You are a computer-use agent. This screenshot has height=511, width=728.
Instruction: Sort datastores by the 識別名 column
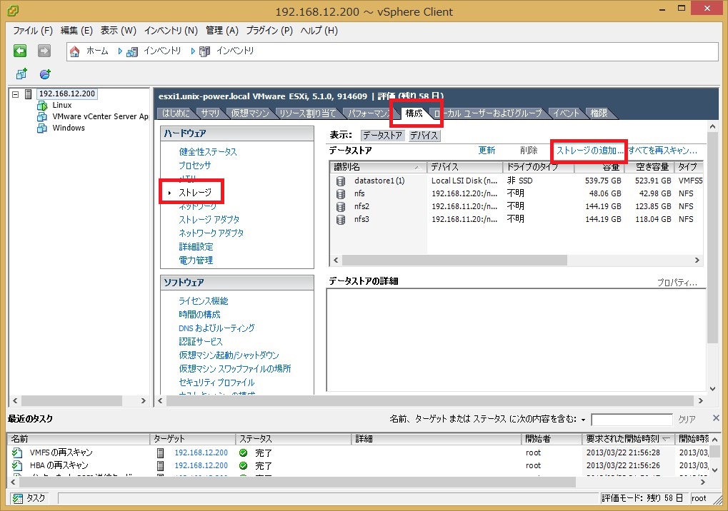pyautogui.click(x=377, y=167)
